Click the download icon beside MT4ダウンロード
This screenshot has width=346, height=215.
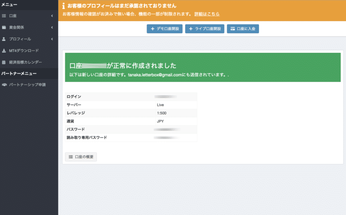4,51
